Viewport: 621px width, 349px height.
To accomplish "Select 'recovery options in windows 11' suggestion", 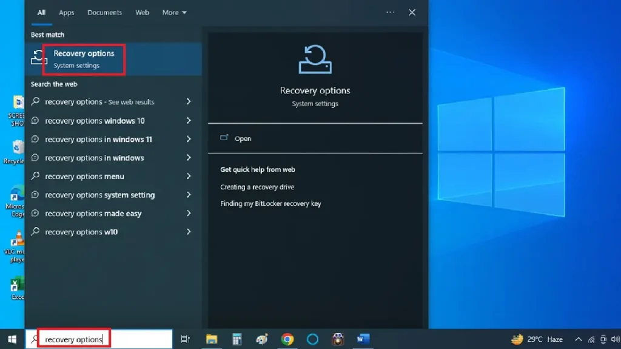I will tap(98, 139).
